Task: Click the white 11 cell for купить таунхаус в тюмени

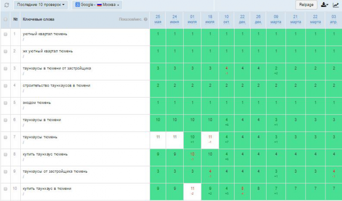Action: tap(192, 192)
